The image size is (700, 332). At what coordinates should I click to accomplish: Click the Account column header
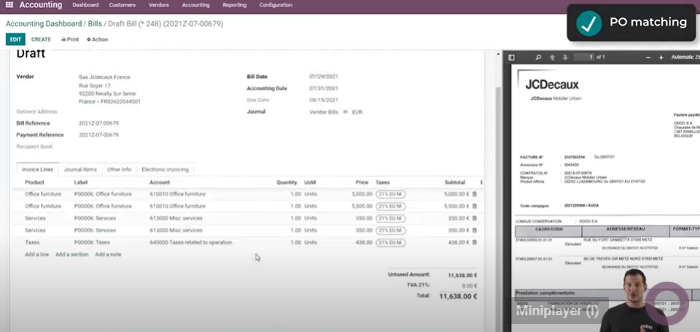coord(160,182)
